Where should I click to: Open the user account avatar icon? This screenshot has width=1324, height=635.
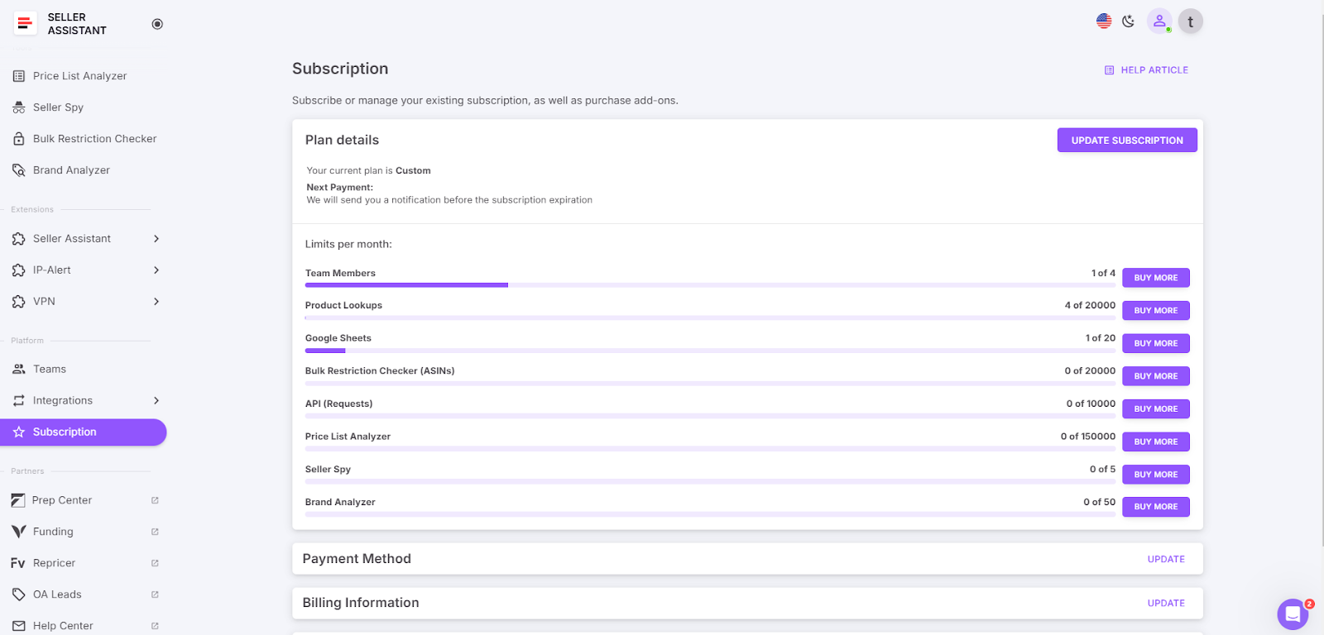[1159, 21]
